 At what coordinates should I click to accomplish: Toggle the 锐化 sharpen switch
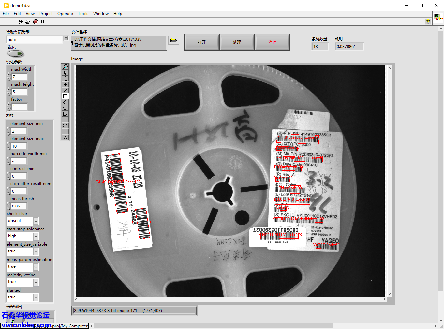[x=16, y=53]
